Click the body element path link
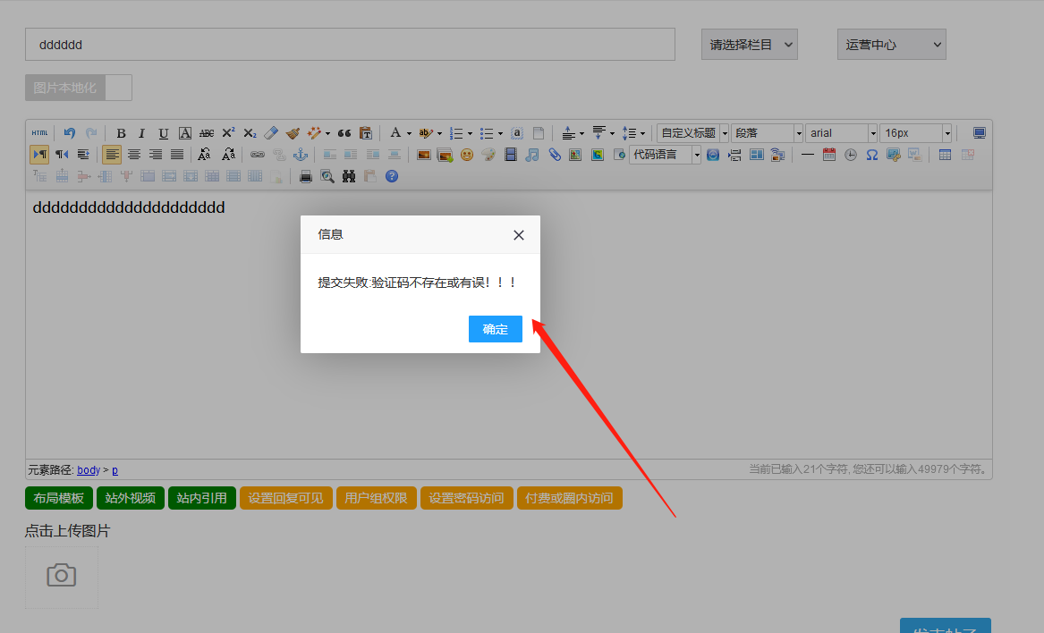 pyautogui.click(x=89, y=469)
